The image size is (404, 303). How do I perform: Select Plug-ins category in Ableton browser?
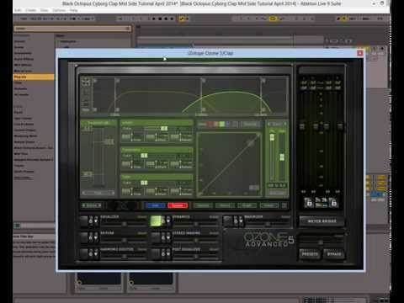point(34,77)
